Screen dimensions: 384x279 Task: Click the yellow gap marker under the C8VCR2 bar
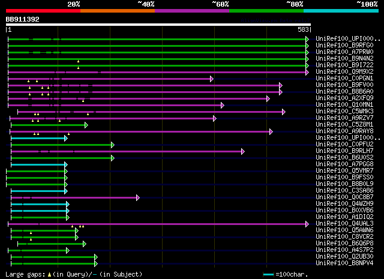pos(31,239)
